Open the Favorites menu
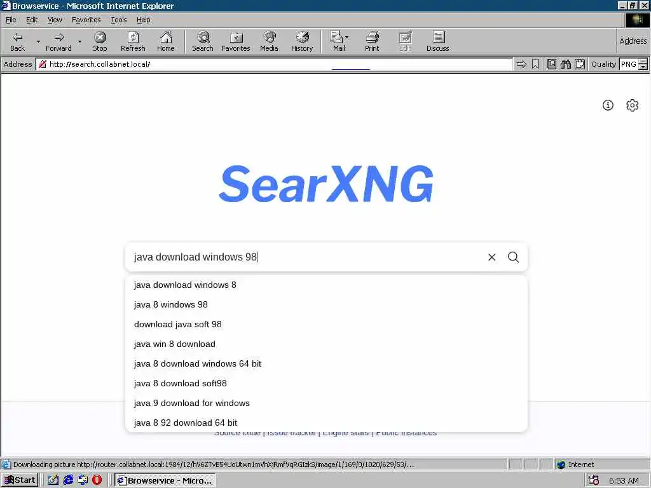 (86, 20)
